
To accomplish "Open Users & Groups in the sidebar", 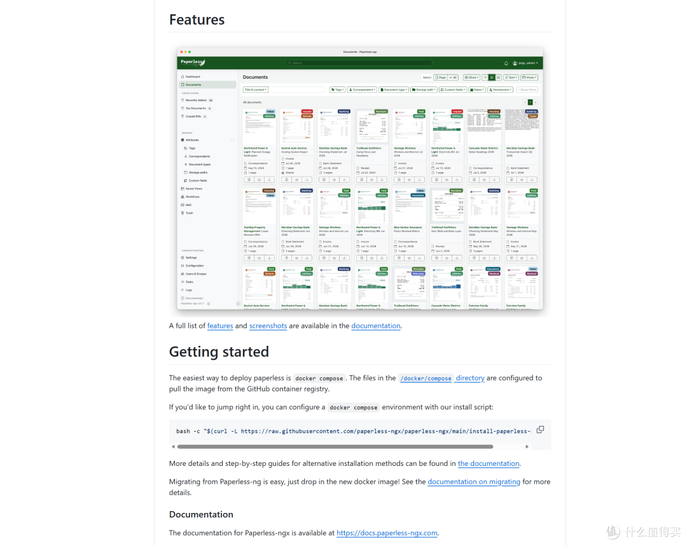I will [193, 274].
